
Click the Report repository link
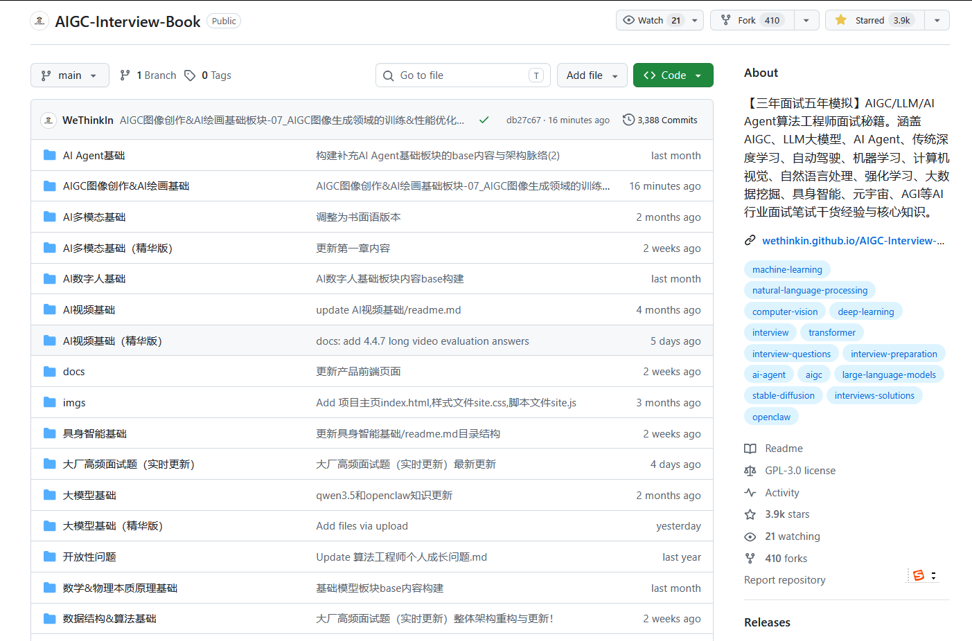[784, 580]
